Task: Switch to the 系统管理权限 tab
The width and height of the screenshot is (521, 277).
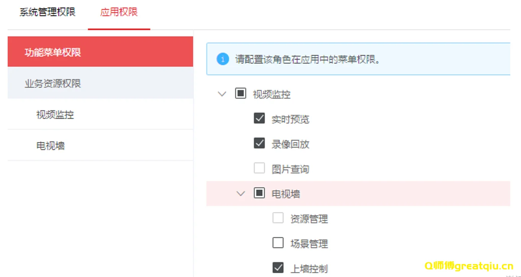Action: pos(47,12)
